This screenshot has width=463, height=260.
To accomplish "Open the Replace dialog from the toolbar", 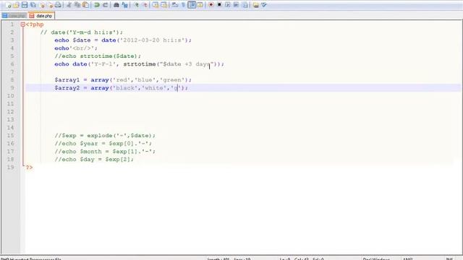I will click(125, 5).
